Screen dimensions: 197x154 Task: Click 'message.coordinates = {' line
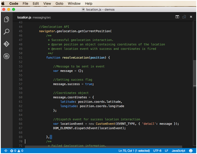coord(73,97)
